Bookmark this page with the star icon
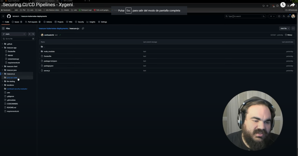This screenshot has height=156, width=298. coord(267,6)
